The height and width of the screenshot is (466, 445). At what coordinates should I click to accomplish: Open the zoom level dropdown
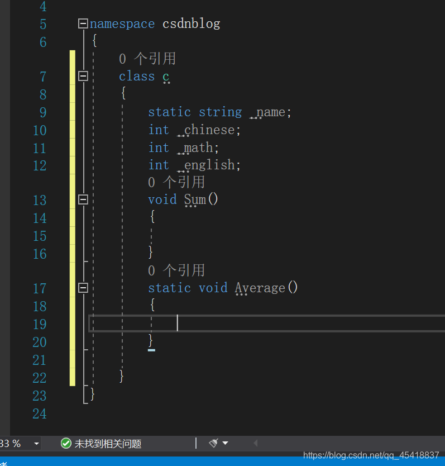click(36, 444)
